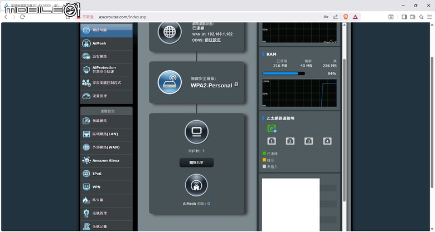Open 防火牆 firewall flame icon

(86, 200)
